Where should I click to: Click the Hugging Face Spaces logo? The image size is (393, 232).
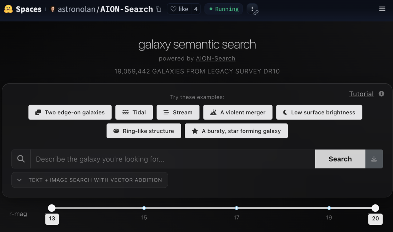click(8, 9)
